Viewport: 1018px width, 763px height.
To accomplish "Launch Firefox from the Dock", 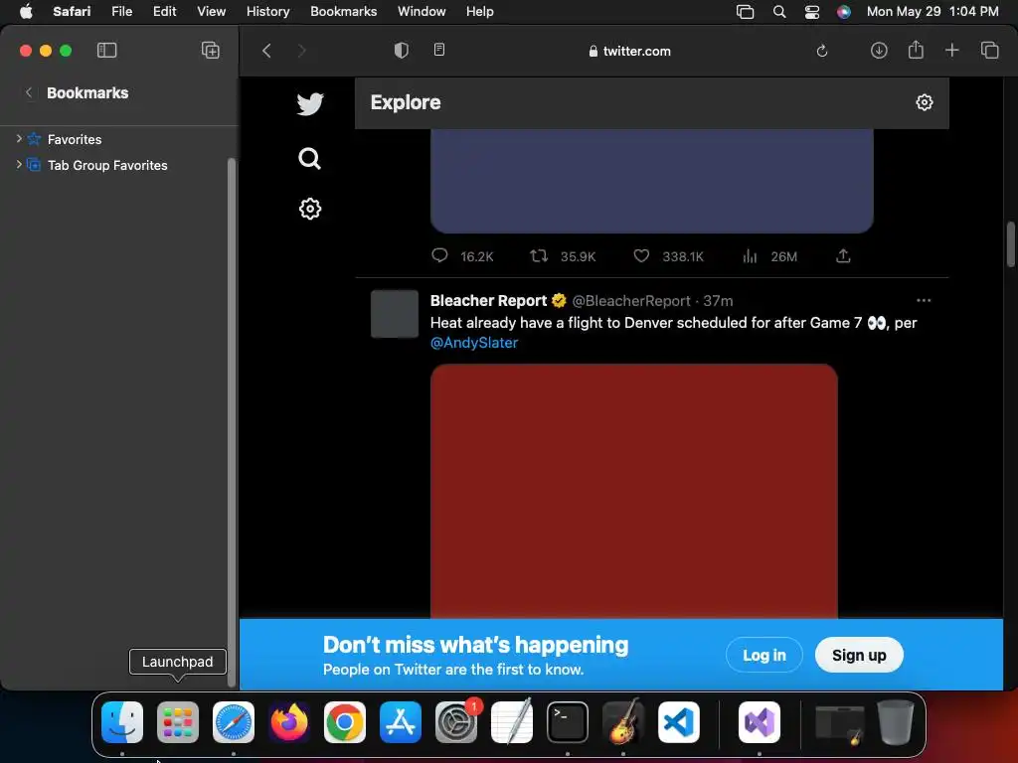I will 289,722.
